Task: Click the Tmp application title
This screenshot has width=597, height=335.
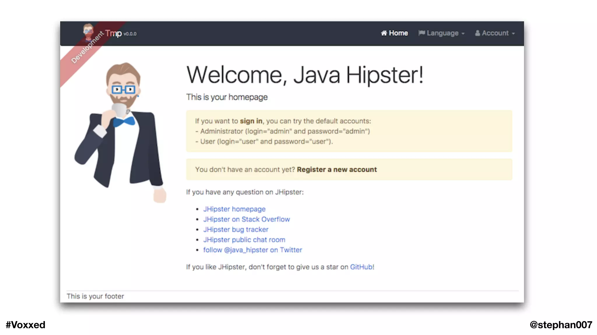Action: point(113,33)
